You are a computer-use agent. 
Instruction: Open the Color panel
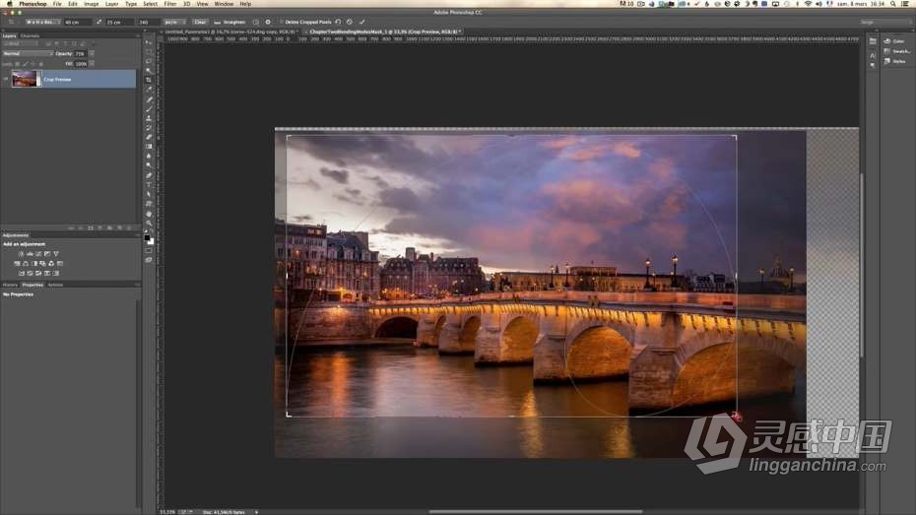pyautogui.click(x=893, y=41)
